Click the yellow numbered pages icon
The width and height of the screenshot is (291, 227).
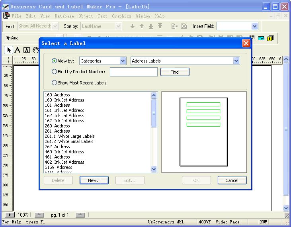click(x=270, y=38)
